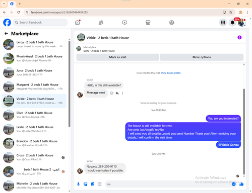The image size is (252, 193).
Task: Send a voice clip with microphone icon
Action: click(78, 184)
